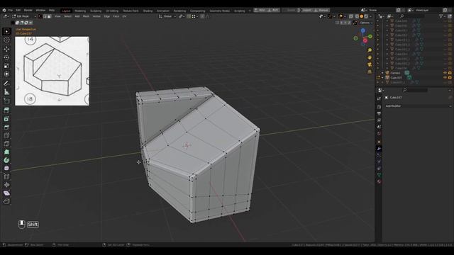
Task: Open the snapping options dropdown
Action: [194, 16]
